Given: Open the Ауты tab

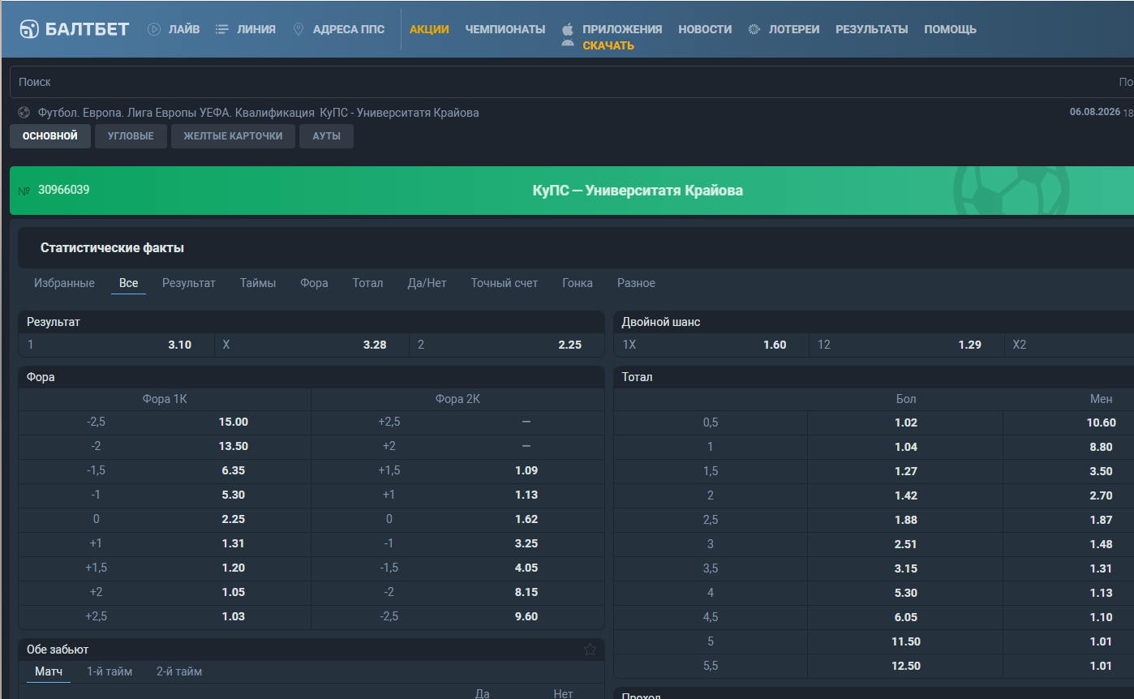Looking at the screenshot, I should click(x=327, y=136).
